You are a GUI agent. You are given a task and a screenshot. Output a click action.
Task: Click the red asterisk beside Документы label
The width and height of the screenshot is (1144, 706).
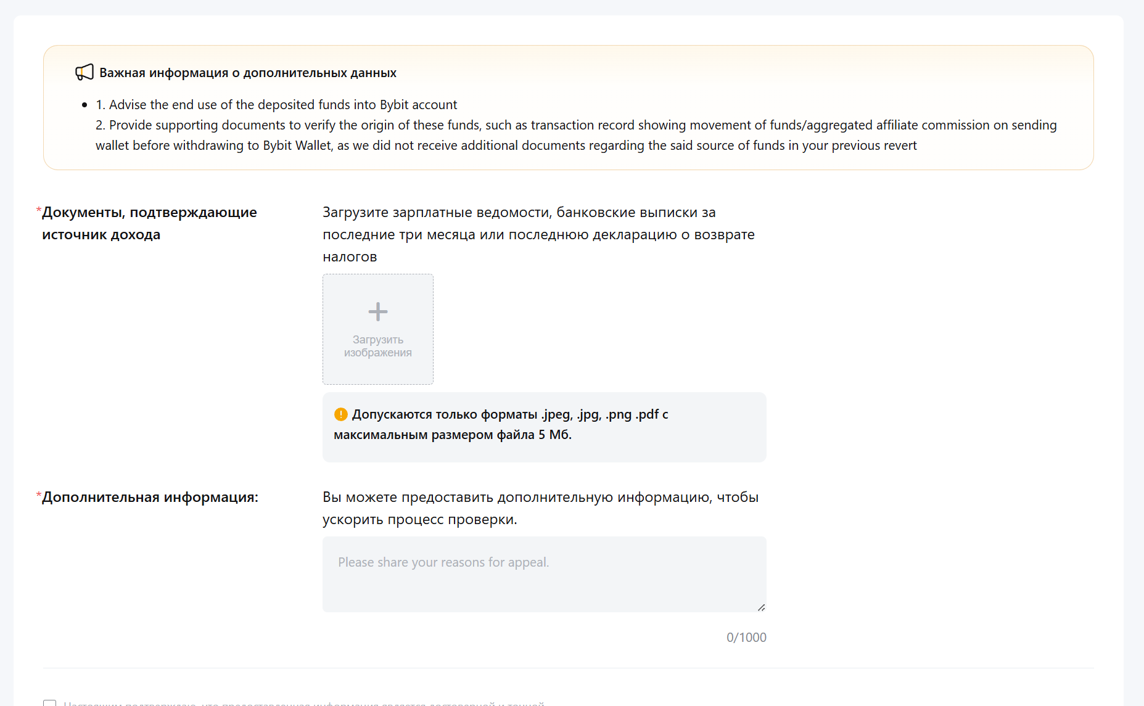[39, 211]
